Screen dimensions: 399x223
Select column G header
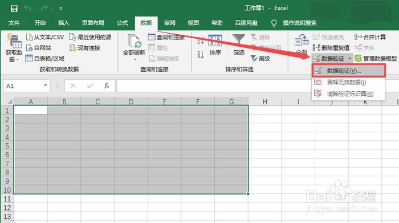pyautogui.click(x=231, y=102)
